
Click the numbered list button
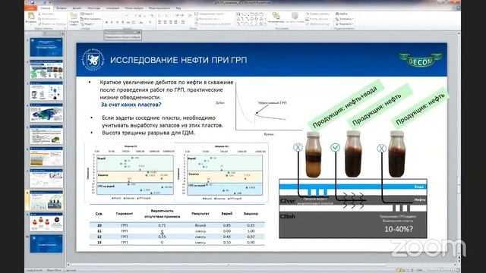(168, 15)
